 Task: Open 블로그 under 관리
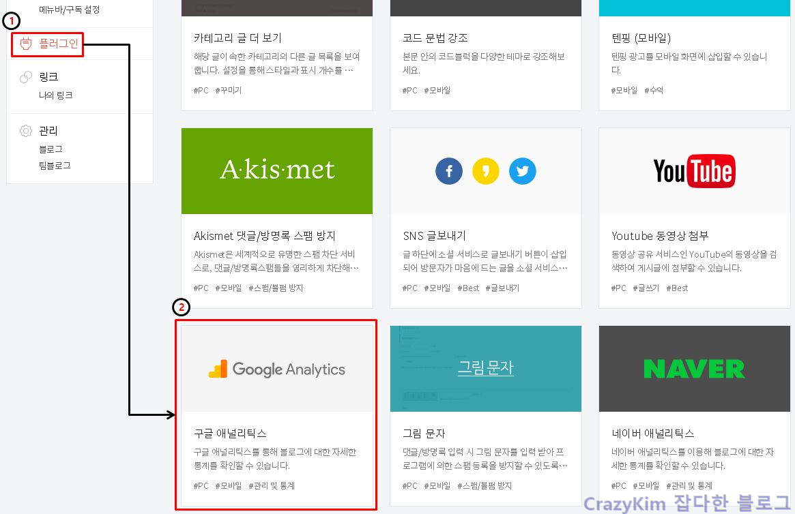pos(50,149)
